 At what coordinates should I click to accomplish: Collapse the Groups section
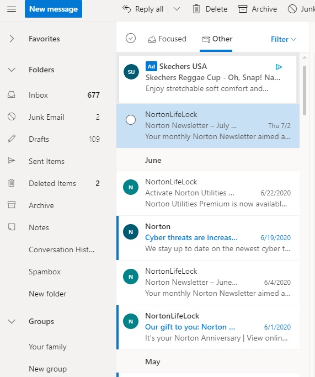[11, 321]
